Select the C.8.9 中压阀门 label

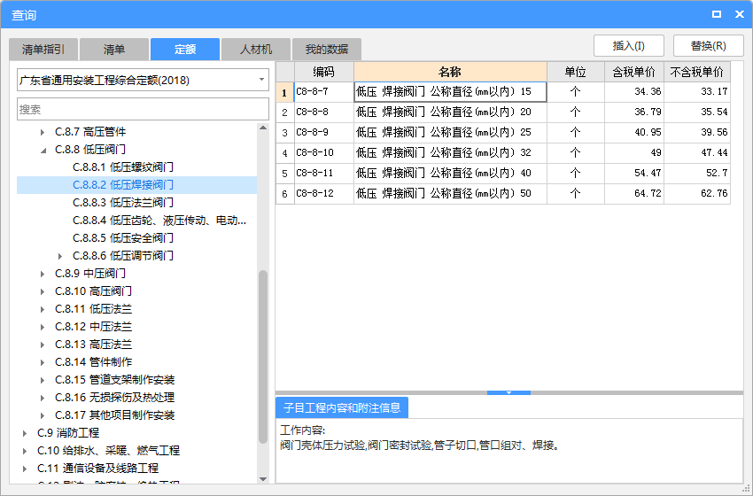[90, 274]
